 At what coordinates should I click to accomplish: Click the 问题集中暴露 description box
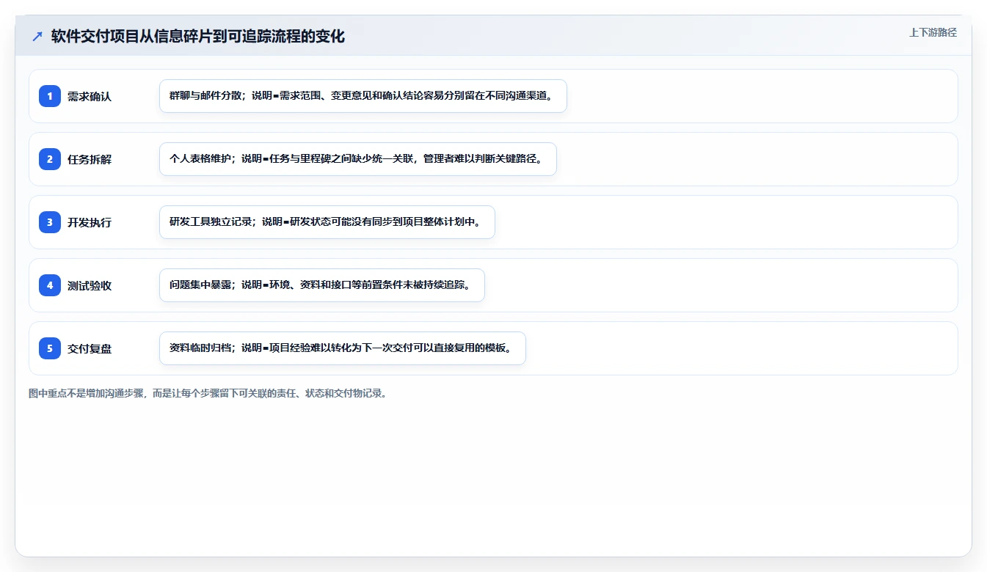click(322, 285)
